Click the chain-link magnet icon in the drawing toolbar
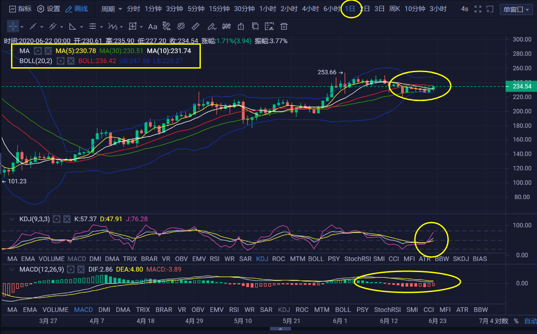The image size is (537, 334). click(x=181, y=27)
